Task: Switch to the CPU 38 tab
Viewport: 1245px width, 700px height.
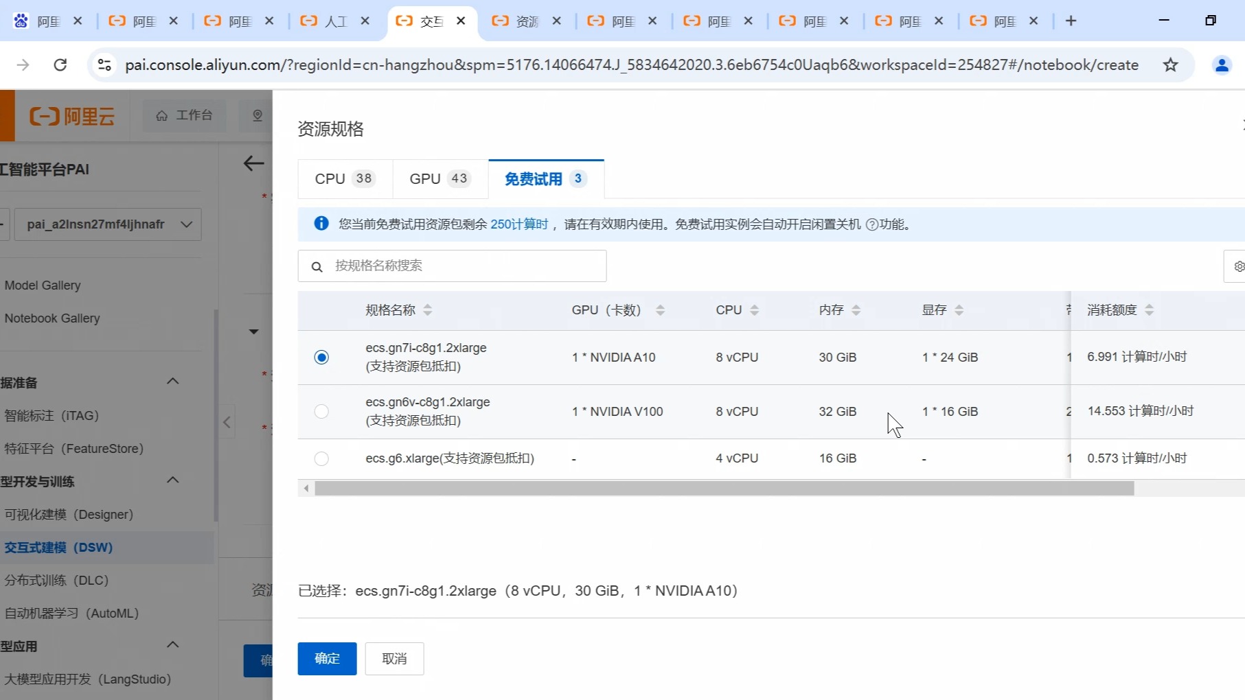Action: pos(345,179)
